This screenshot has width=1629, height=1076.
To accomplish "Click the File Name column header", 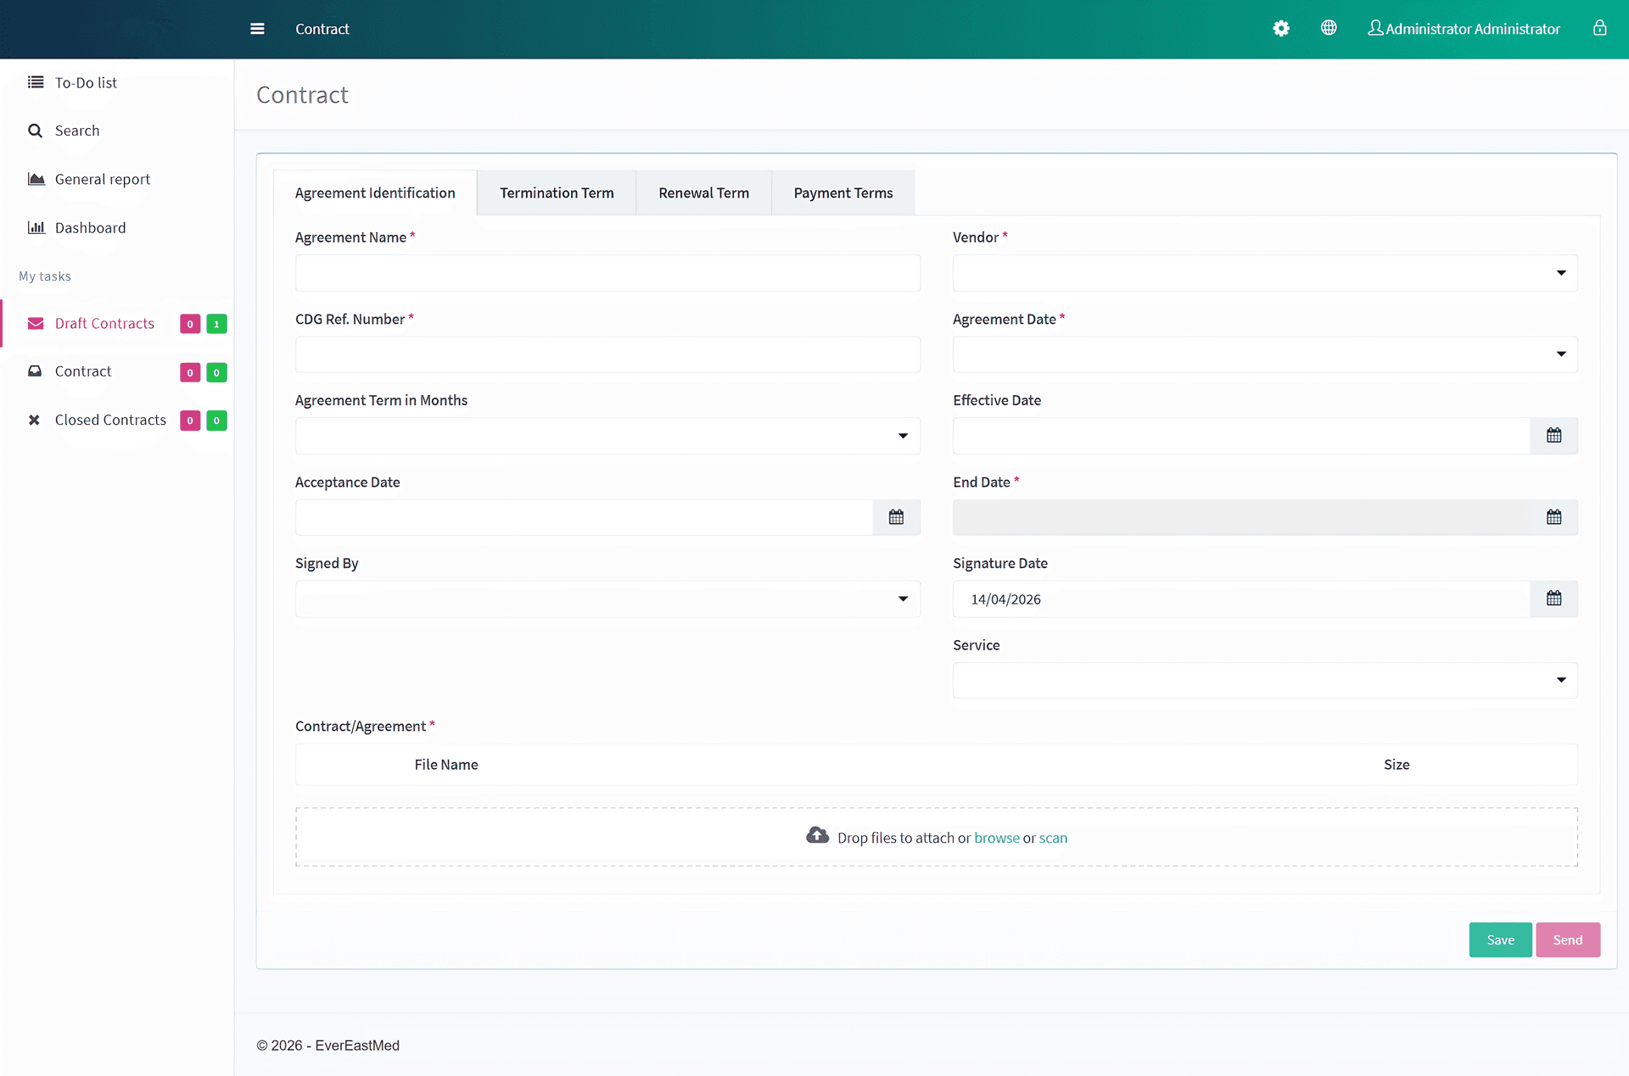I will (x=446, y=765).
